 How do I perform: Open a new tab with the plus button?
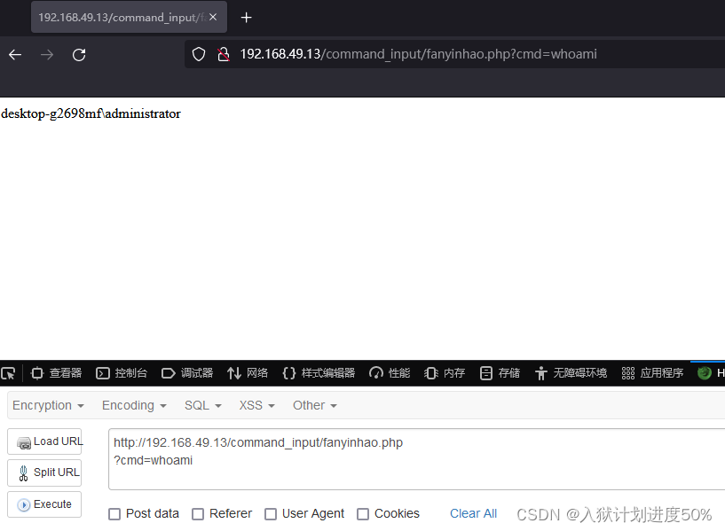[x=247, y=18]
